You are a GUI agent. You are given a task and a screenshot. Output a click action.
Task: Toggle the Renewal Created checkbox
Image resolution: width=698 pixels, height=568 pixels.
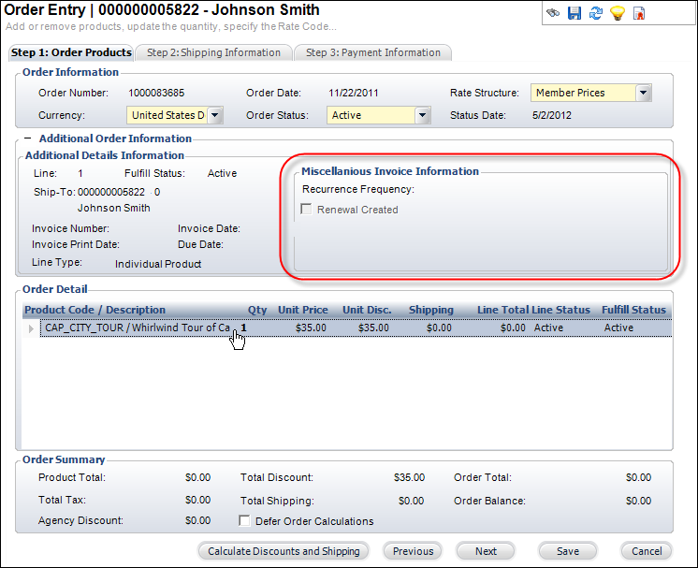[x=307, y=210]
